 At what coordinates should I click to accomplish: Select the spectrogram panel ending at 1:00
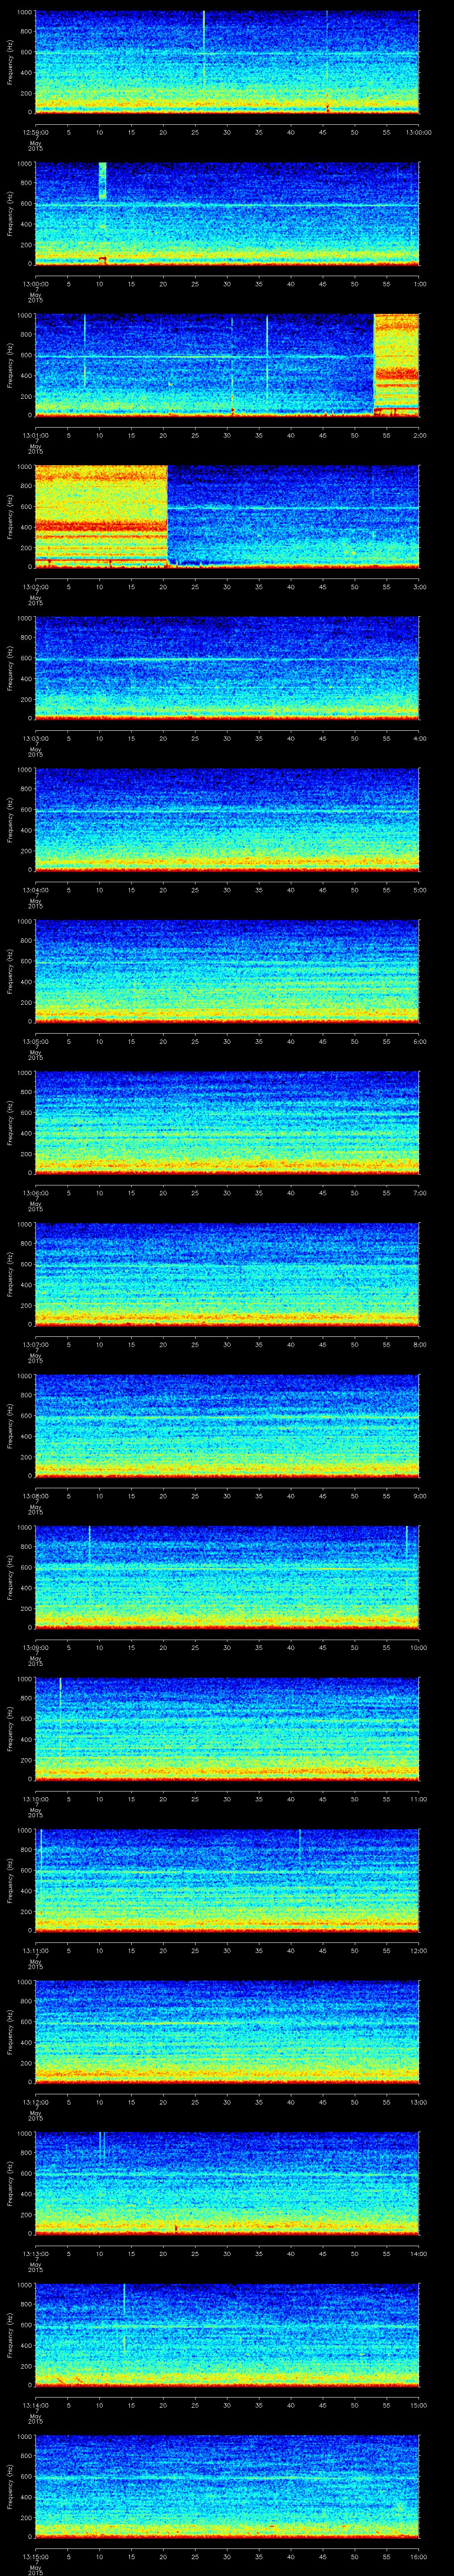[227, 213]
